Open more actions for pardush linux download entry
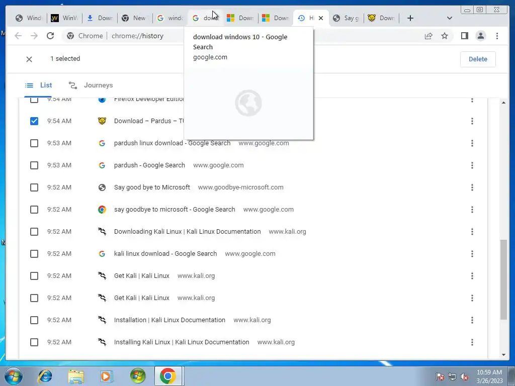This screenshot has height=386, width=515. tap(472, 143)
